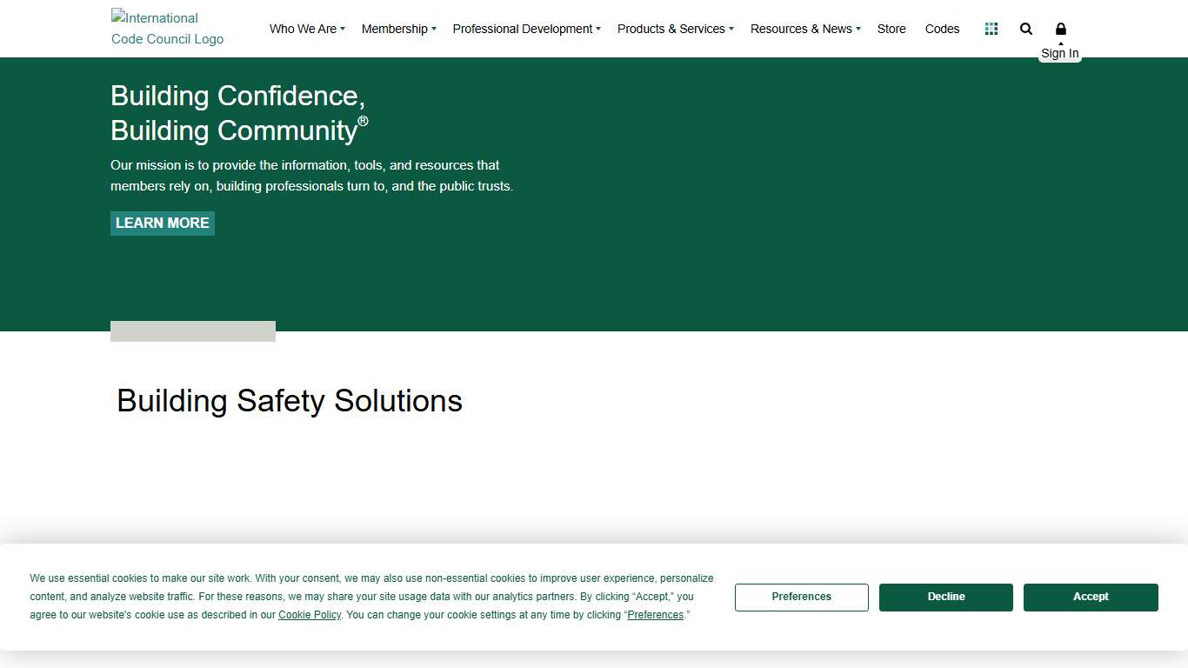Click the underlined Preferences text link
This screenshot has height=668, width=1188.
click(x=655, y=615)
